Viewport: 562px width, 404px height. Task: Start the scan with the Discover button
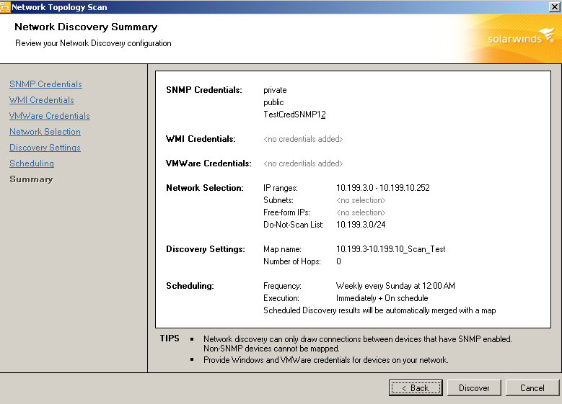(474, 387)
